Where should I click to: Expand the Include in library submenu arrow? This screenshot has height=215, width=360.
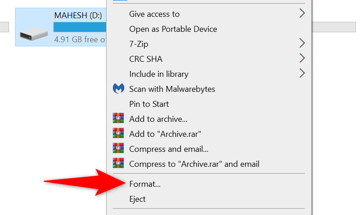(x=302, y=74)
